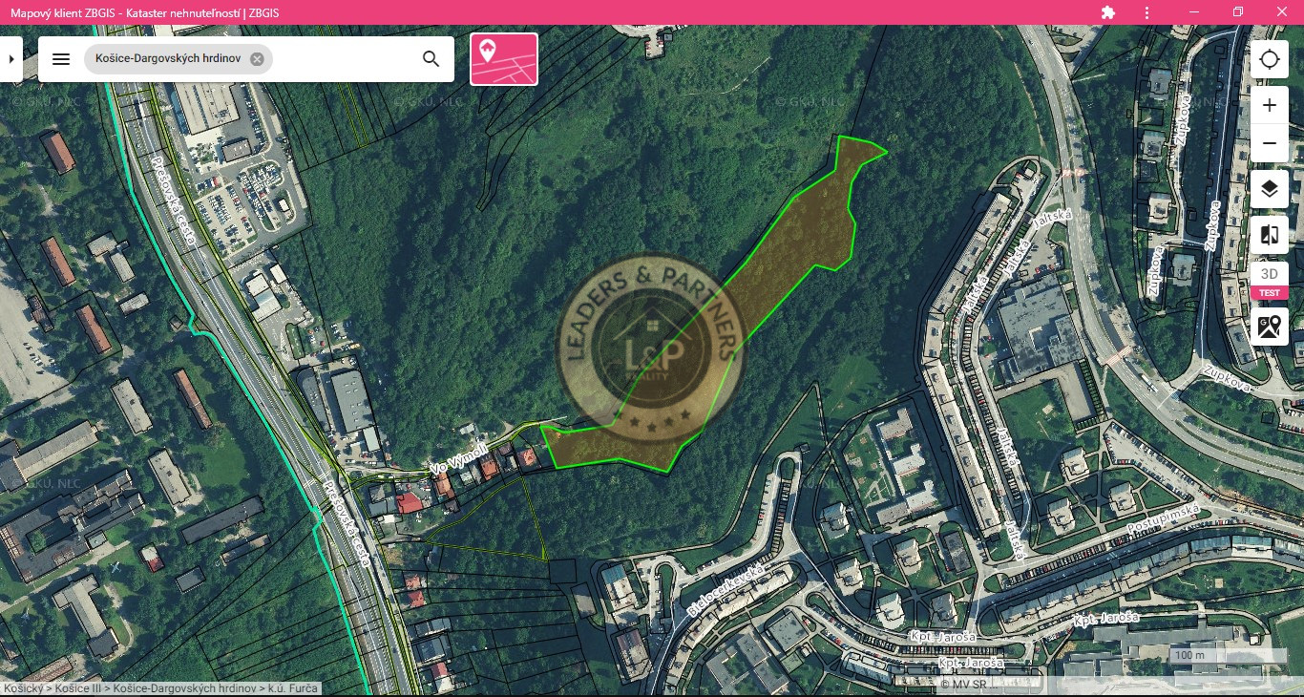The width and height of the screenshot is (1304, 697).
Task: Locate my position with crosshair button
Action: pos(1269,59)
